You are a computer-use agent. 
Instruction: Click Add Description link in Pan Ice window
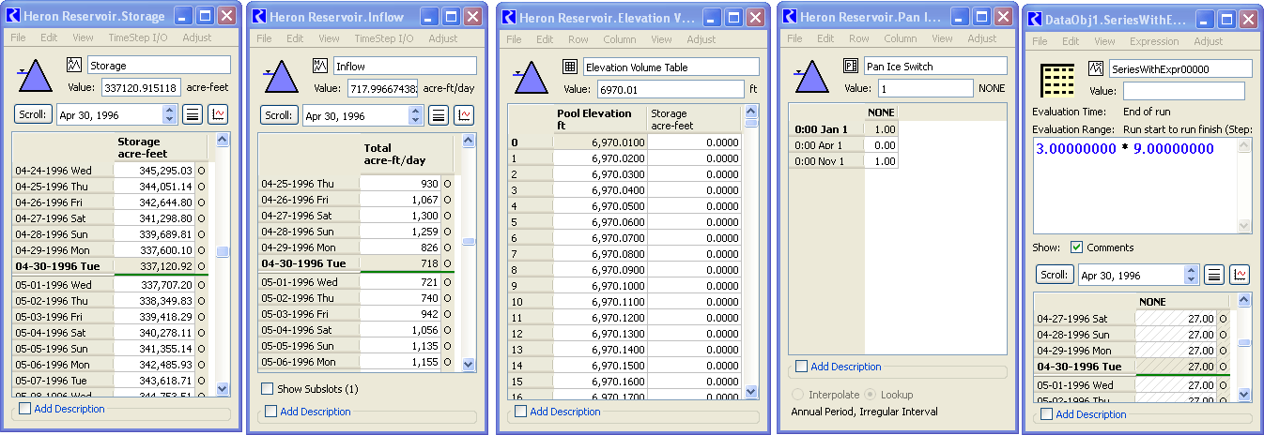(x=846, y=367)
